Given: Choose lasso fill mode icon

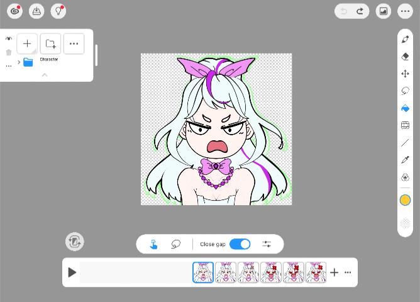Looking at the screenshot, I should point(175,244).
